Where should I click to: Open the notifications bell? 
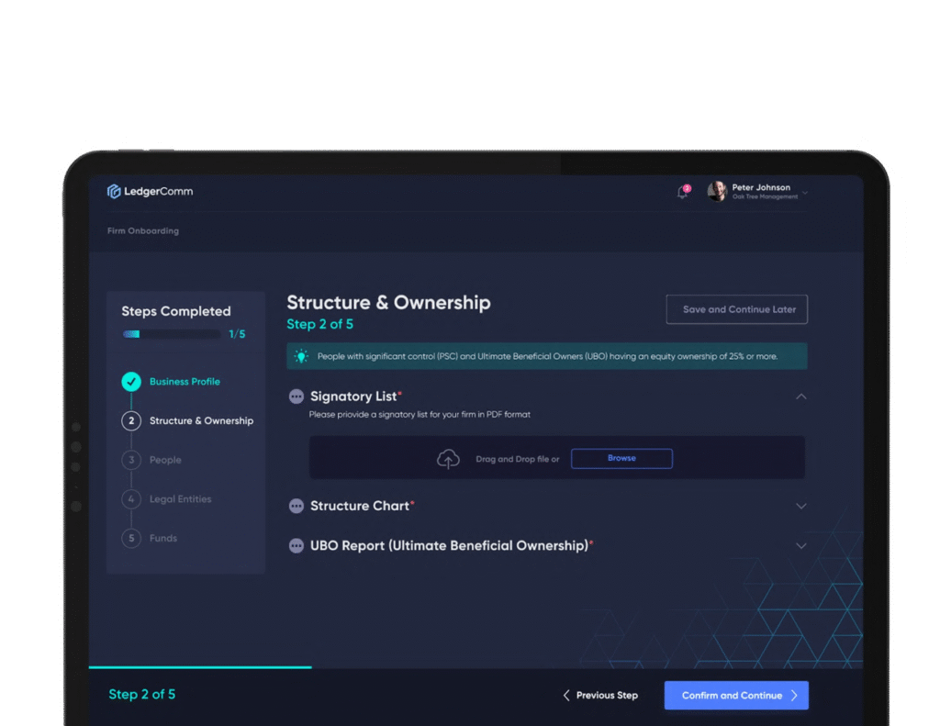coord(682,192)
